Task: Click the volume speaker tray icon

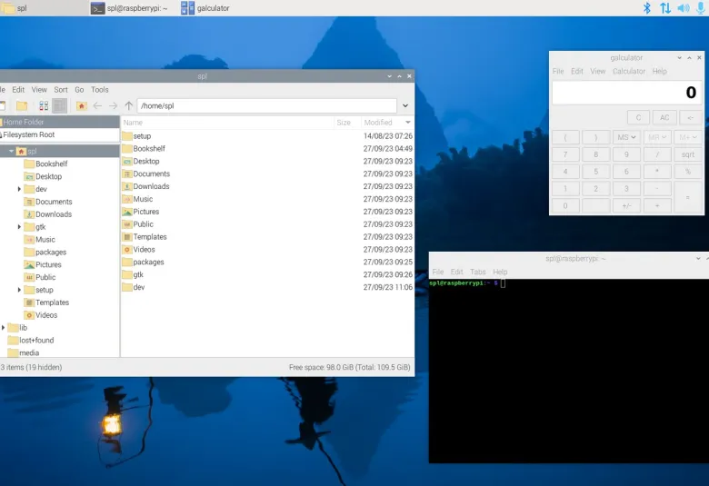Action: tap(684, 8)
